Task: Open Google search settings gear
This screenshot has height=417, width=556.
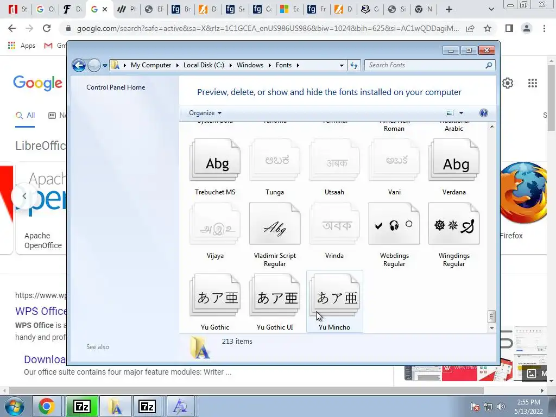Action: pos(508,83)
